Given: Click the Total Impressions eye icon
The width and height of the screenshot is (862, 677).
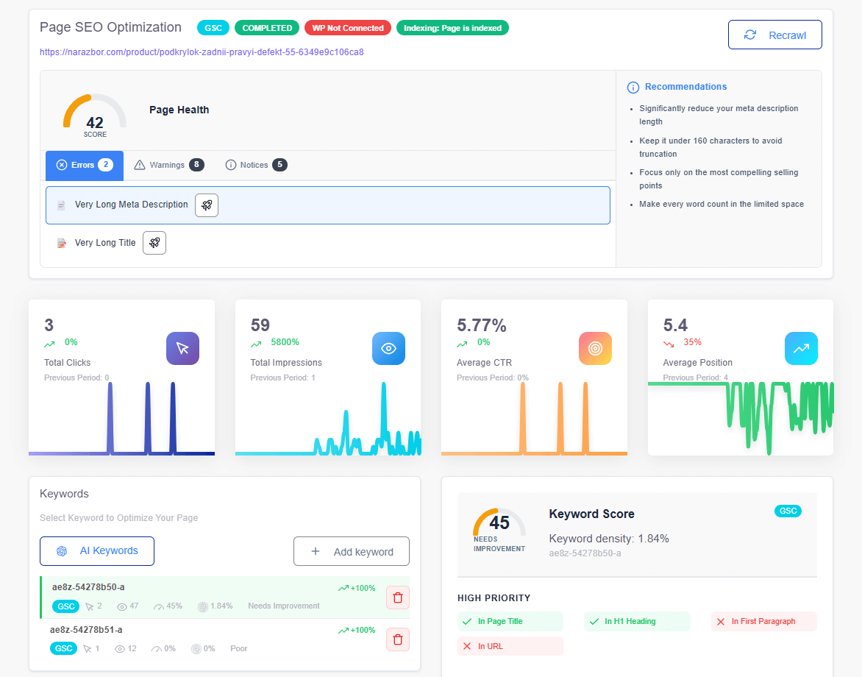Looking at the screenshot, I should [388, 348].
